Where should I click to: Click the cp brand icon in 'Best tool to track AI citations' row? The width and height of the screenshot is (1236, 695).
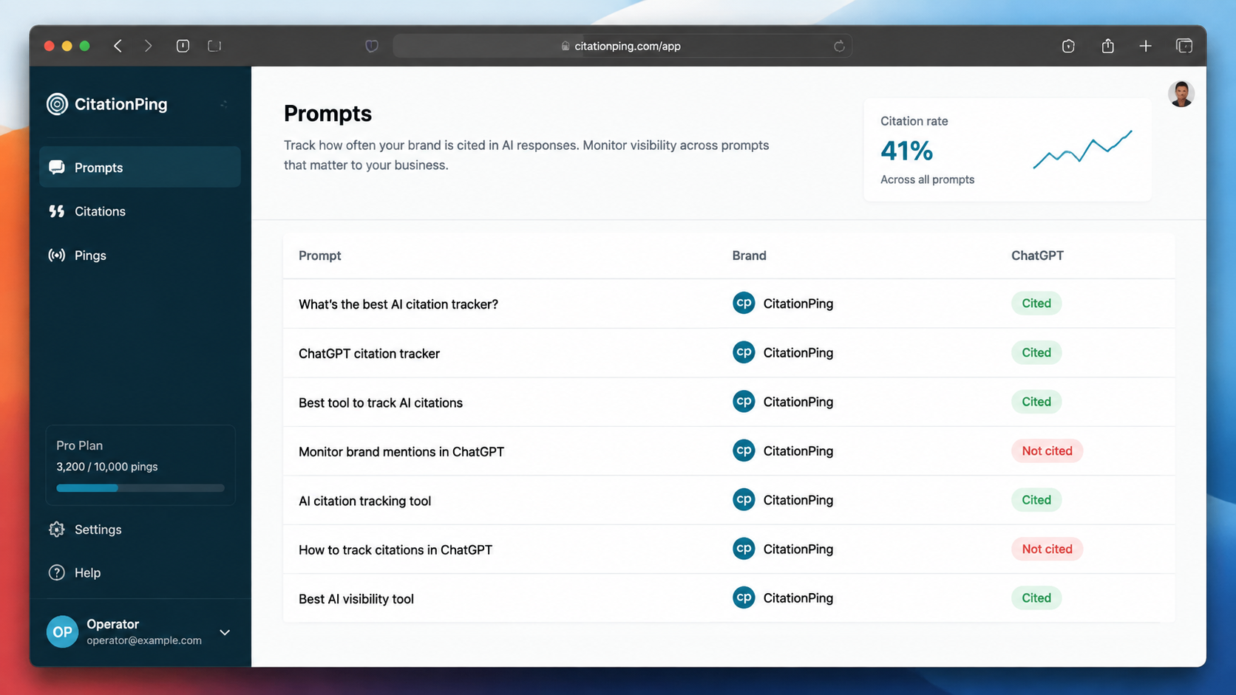[x=744, y=401]
